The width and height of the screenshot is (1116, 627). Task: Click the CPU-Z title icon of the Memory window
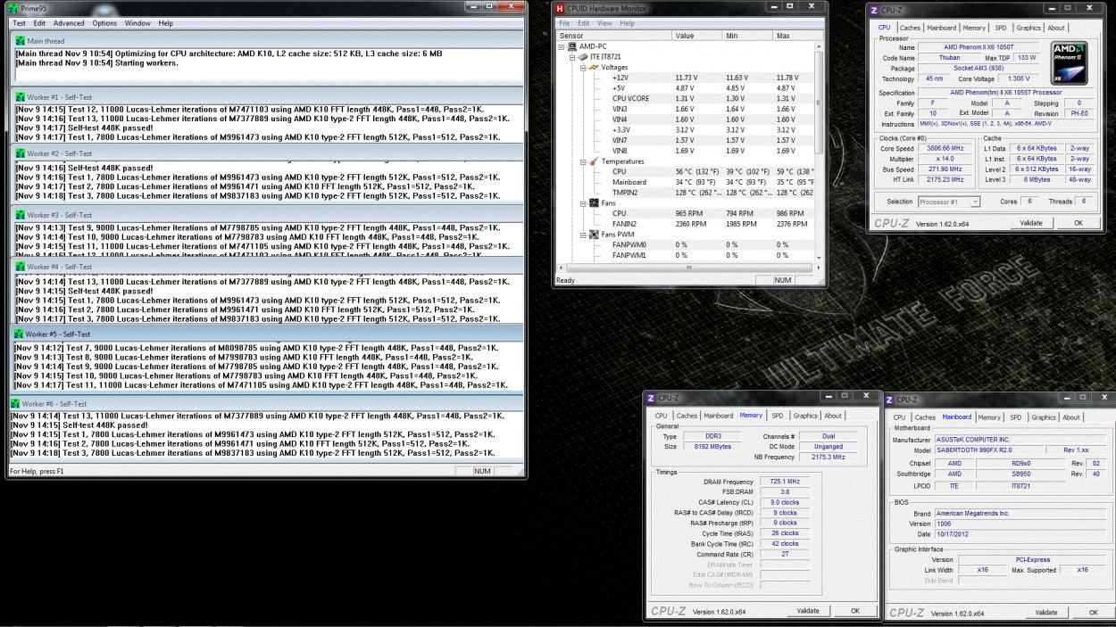[x=651, y=397]
